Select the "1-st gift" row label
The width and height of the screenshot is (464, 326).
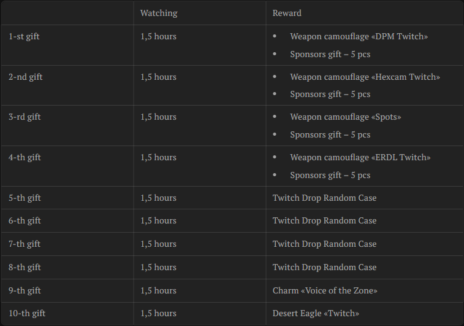coord(24,36)
